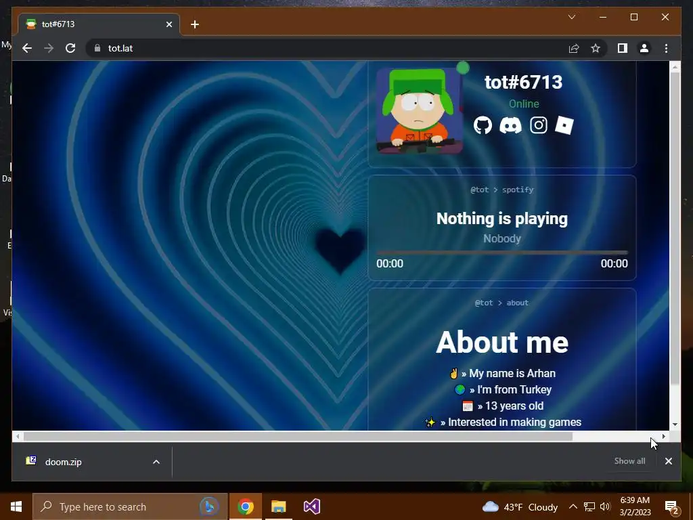Close the tot#6713 tab

169,24
